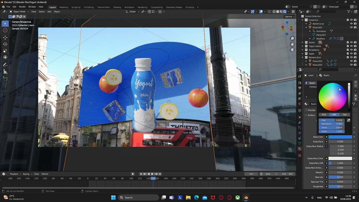Toggle viewport overlays icon

[261, 12]
